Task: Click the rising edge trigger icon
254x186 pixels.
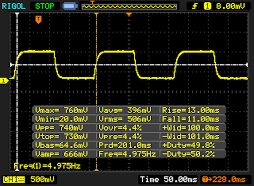Action: (194, 6)
